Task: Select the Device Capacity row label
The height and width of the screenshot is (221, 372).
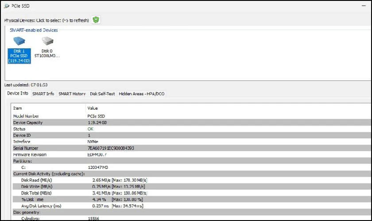Action: pos(28,122)
